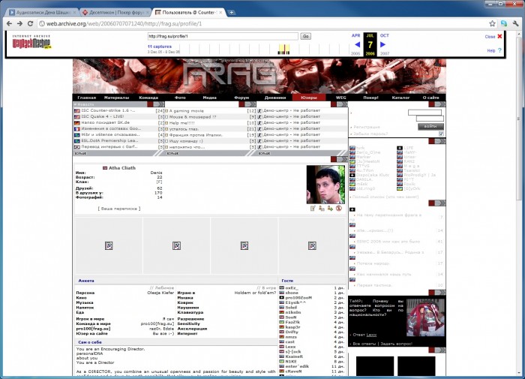Focus the Wayback URL input field
525x379 pixels.
[x=223, y=36]
